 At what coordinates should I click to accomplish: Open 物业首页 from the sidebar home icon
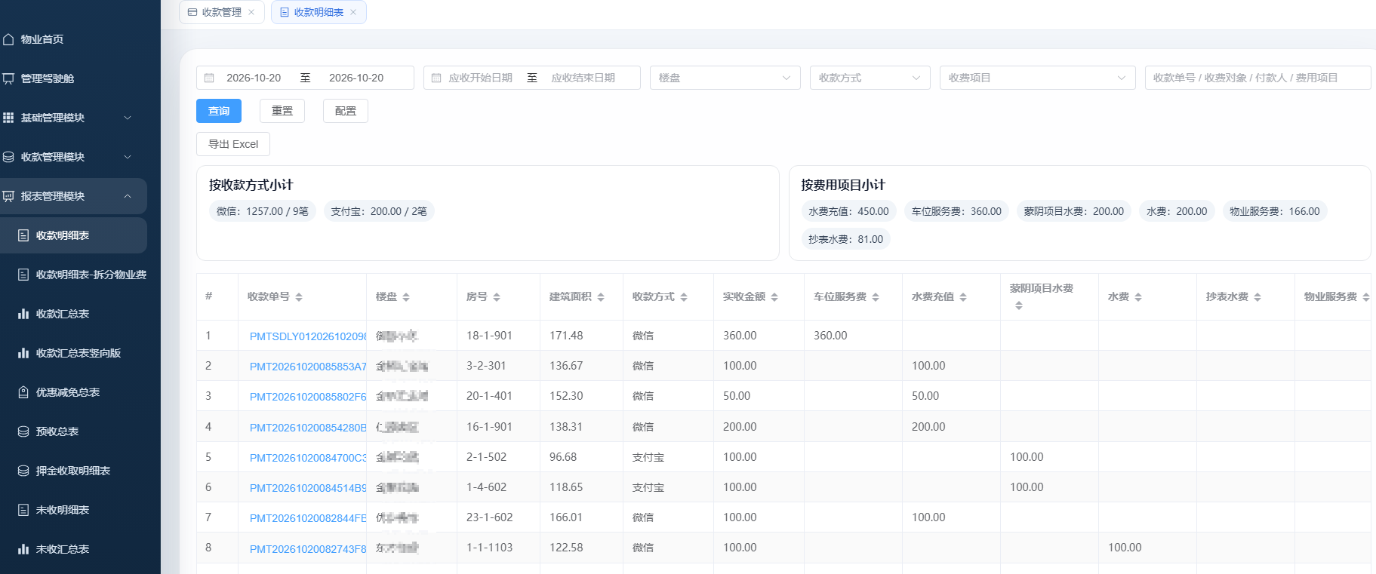point(8,39)
